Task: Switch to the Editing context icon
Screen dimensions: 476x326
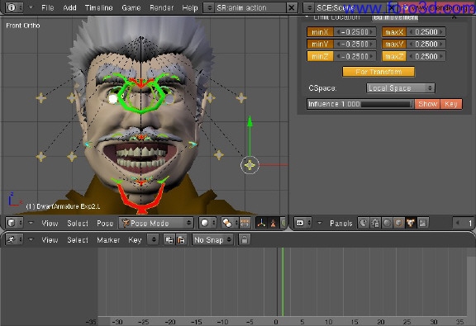Action: click(x=411, y=223)
